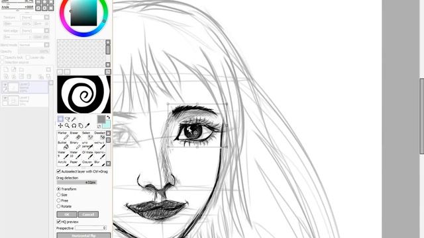Select the Transform radio option
The image size is (424, 238).
(x=59, y=189)
